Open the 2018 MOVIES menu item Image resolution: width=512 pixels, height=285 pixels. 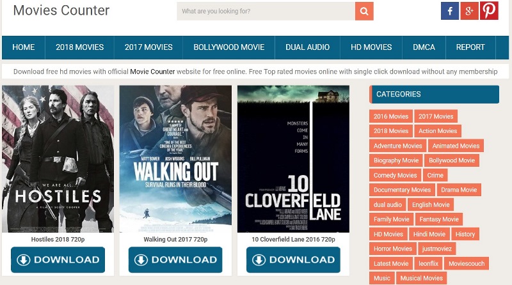tap(79, 47)
